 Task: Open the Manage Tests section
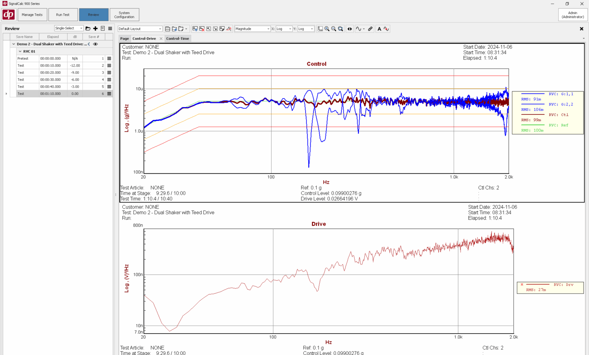[x=32, y=15]
